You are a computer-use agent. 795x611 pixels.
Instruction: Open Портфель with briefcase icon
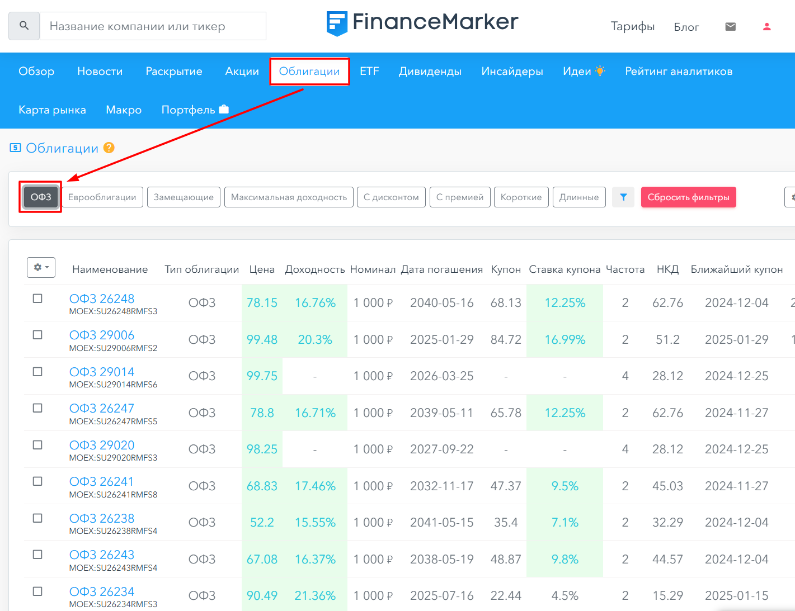click(x=195, y=110)
